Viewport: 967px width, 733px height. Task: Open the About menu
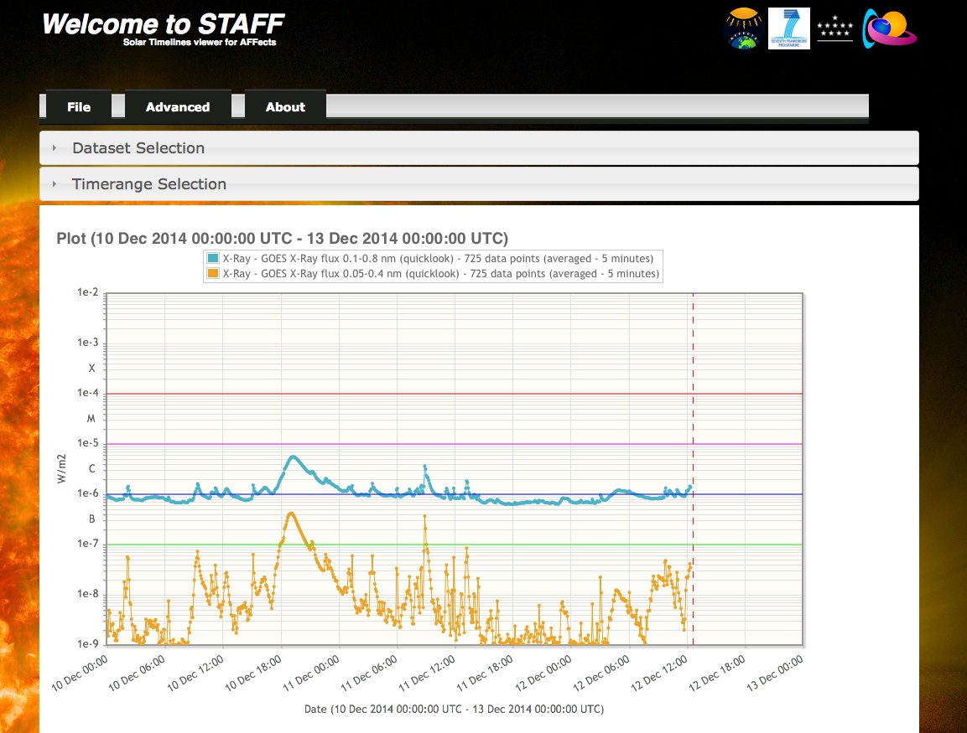[x=285, y=107]
